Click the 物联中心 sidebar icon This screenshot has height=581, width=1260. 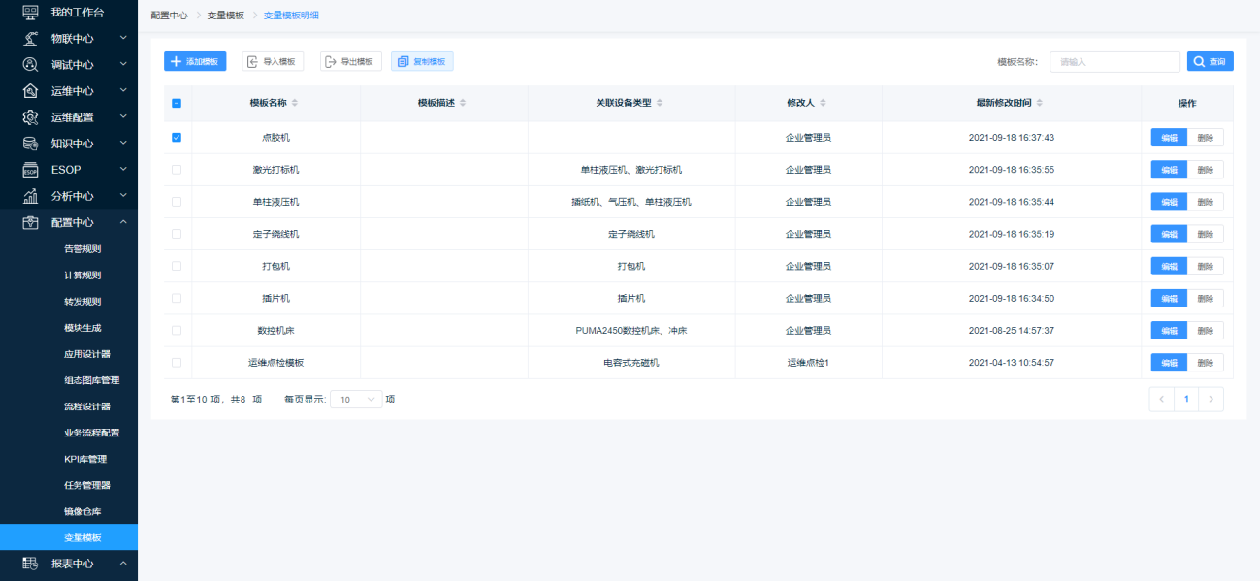(30, 38)
